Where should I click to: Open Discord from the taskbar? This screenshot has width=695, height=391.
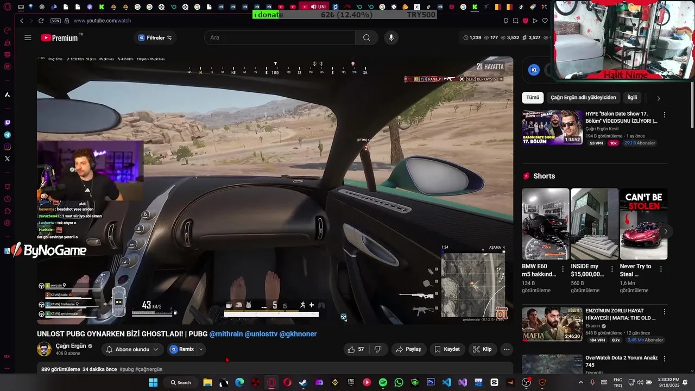[x=319, y=382]
